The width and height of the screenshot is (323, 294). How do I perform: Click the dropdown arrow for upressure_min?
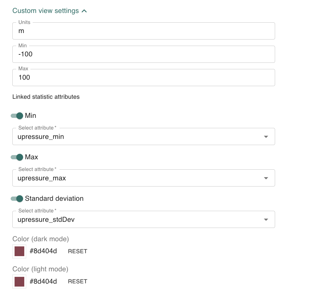point(266,137)
